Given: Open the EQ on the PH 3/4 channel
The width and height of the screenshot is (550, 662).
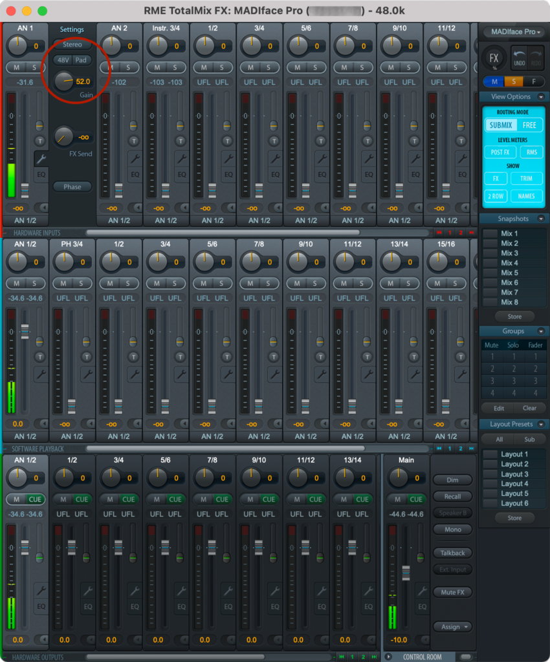Looking at the screenshot, I should (x=88, y=390).
